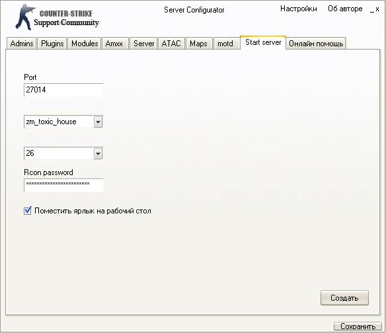The image size is (386, 333).
Task: Open the Server tab
Action: (143, 44)
